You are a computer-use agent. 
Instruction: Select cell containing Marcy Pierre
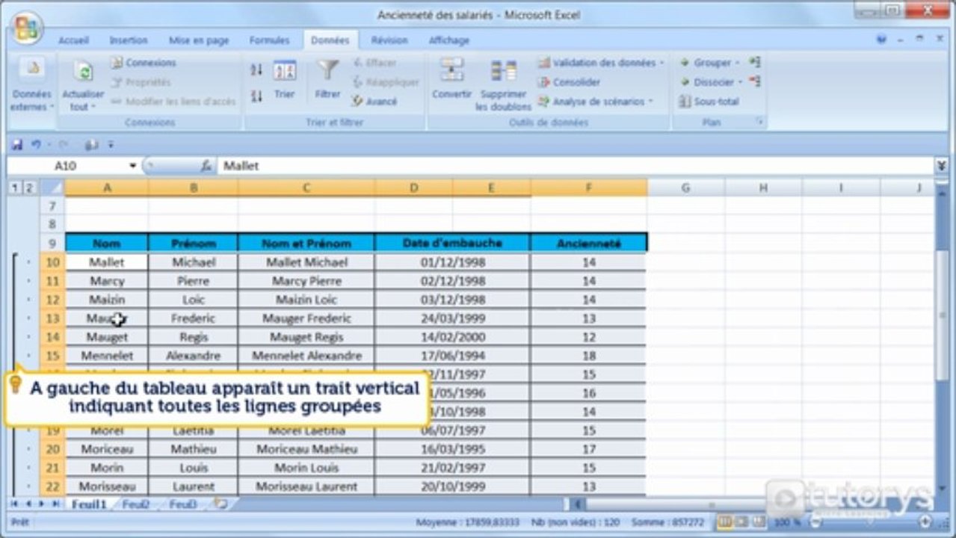point(306,281)
